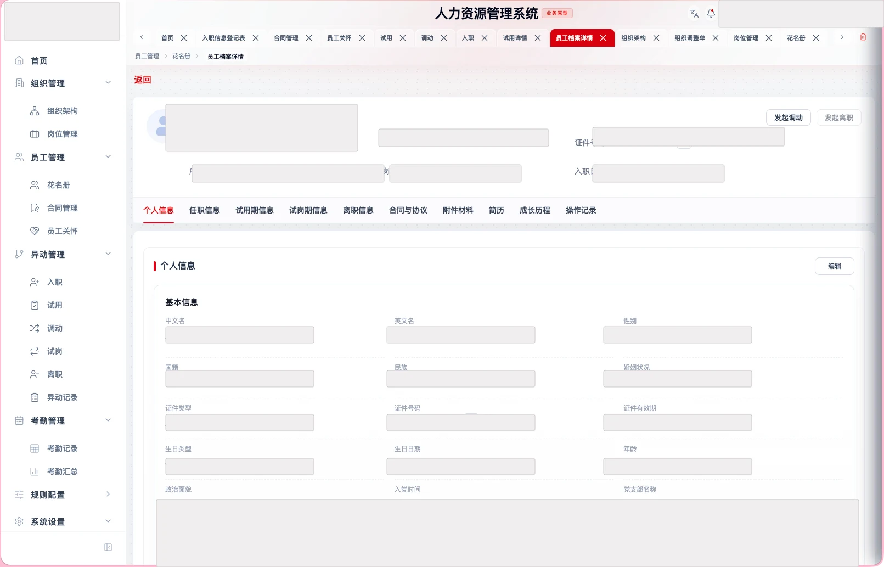884x567 pixels.
Task: Click the 花名册 roster icon in sidebar
Action: (x=35, y=185)
